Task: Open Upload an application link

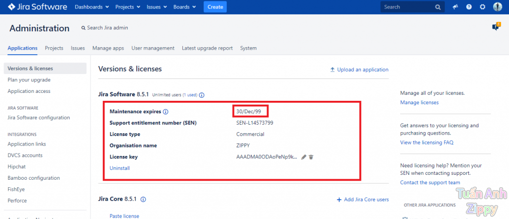Action: pos(359,70)
